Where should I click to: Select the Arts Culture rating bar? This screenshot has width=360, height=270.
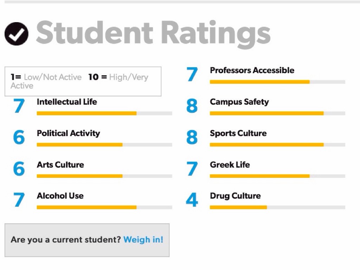point(104,176)
